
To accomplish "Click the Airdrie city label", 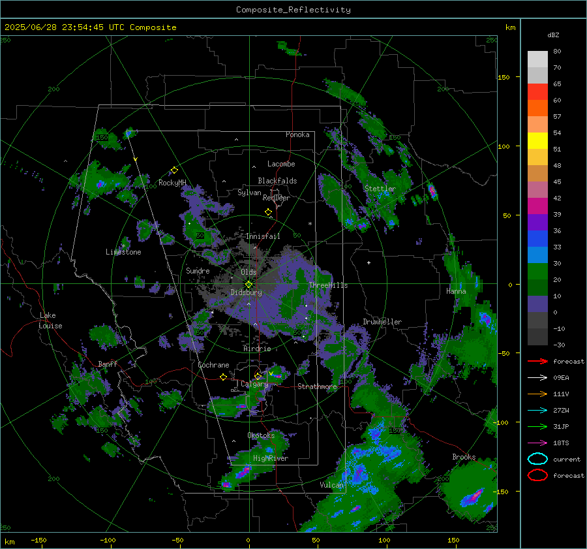I will click(257, 349).
